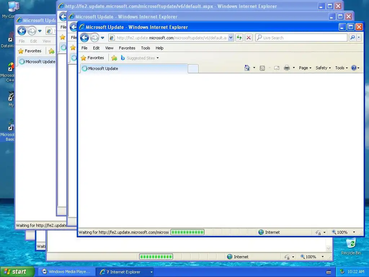Click Internet zone in bottom background window
This screenshot has width=369, height=277.
tap(238, 257)
